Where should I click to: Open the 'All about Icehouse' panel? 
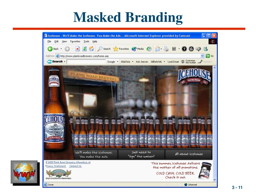click(189, 154)
